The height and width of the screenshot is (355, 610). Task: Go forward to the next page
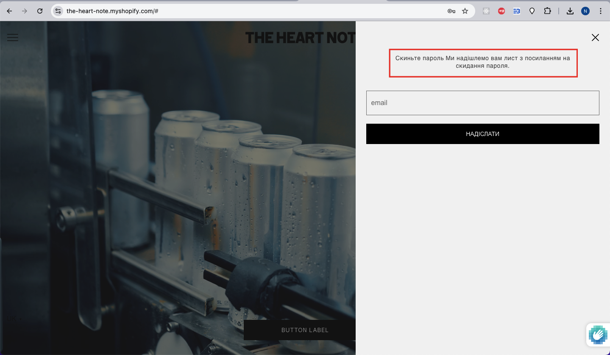25,11
